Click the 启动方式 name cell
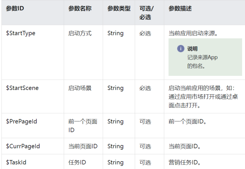 pos(80,33)
